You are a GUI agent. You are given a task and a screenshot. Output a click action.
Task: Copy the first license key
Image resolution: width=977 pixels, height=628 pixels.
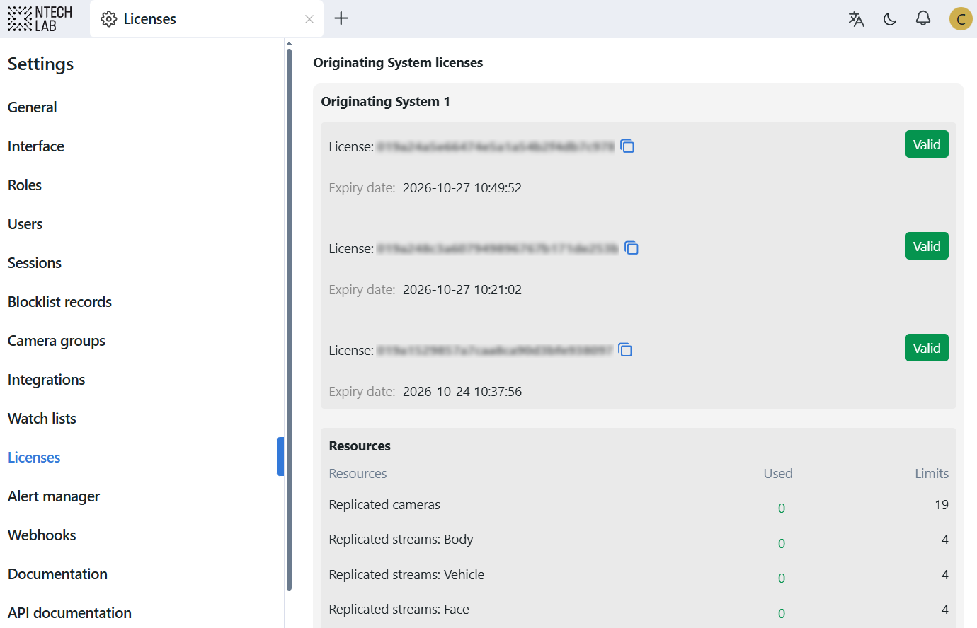click(x=627, y=146)
